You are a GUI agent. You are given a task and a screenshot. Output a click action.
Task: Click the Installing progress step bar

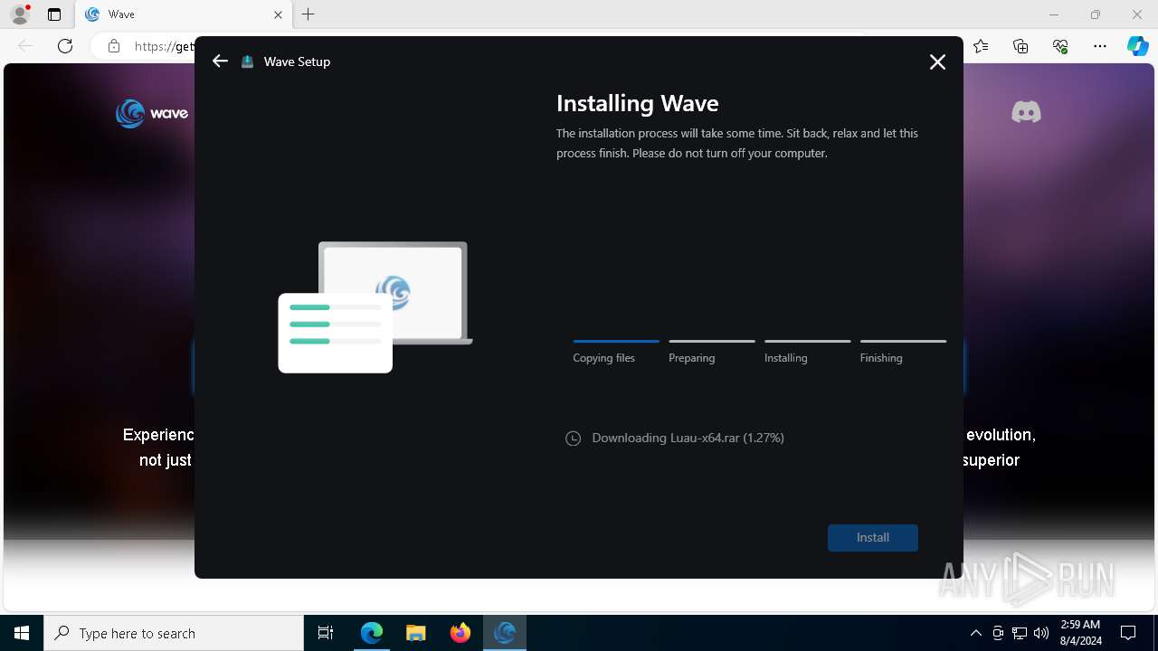pyautogui.click(x=808, y=341)
